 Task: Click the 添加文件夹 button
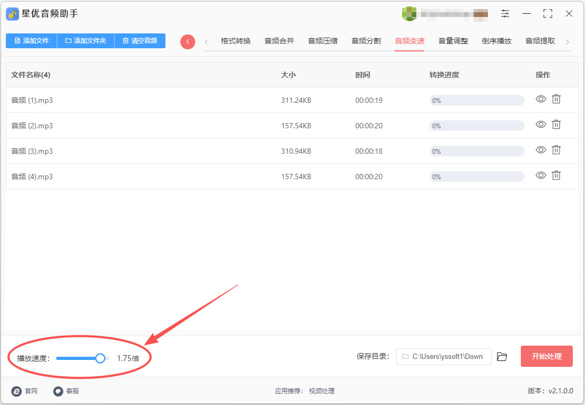click(85, 41)
